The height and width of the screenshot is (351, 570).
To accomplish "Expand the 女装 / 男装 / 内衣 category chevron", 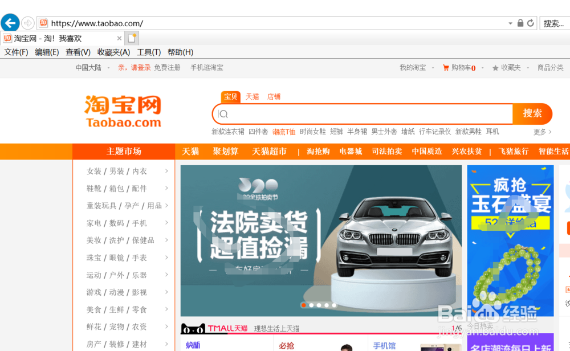I will 166,171.
